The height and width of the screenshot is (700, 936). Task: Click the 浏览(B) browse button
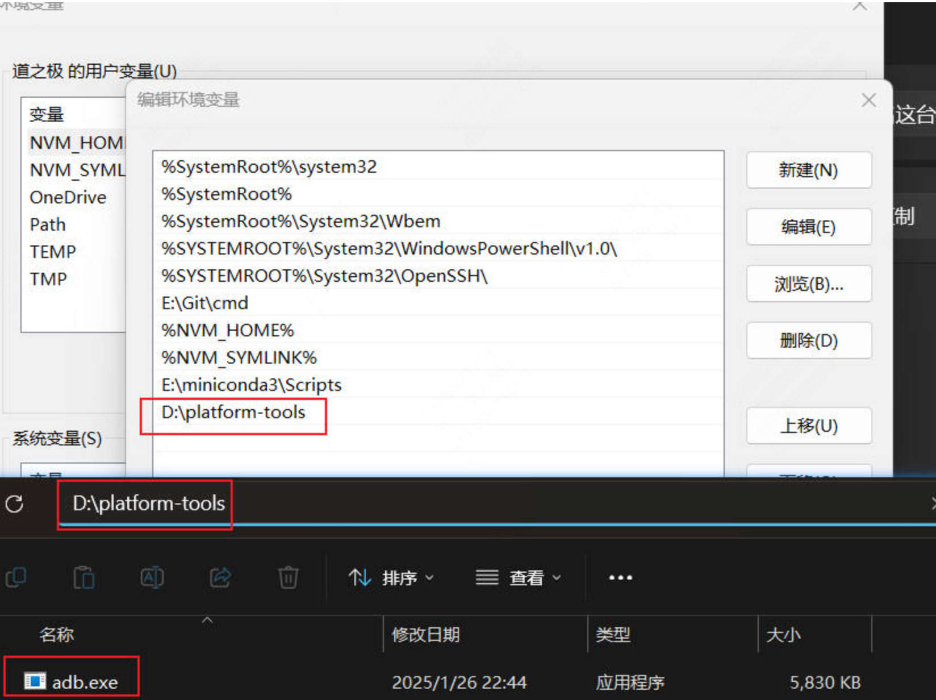808,284
